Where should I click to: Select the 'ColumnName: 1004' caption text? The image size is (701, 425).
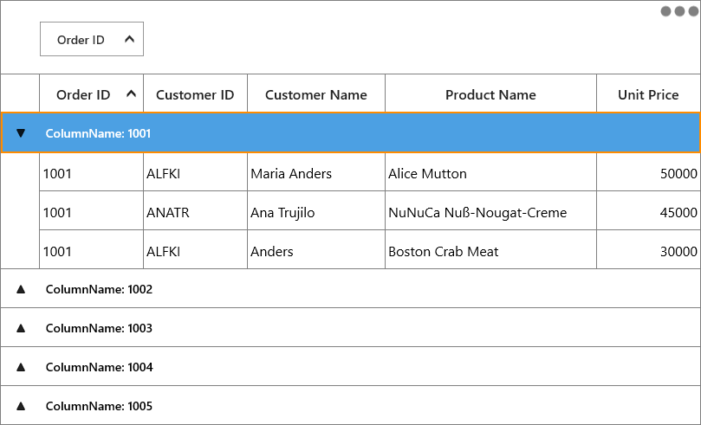[99, 367]
